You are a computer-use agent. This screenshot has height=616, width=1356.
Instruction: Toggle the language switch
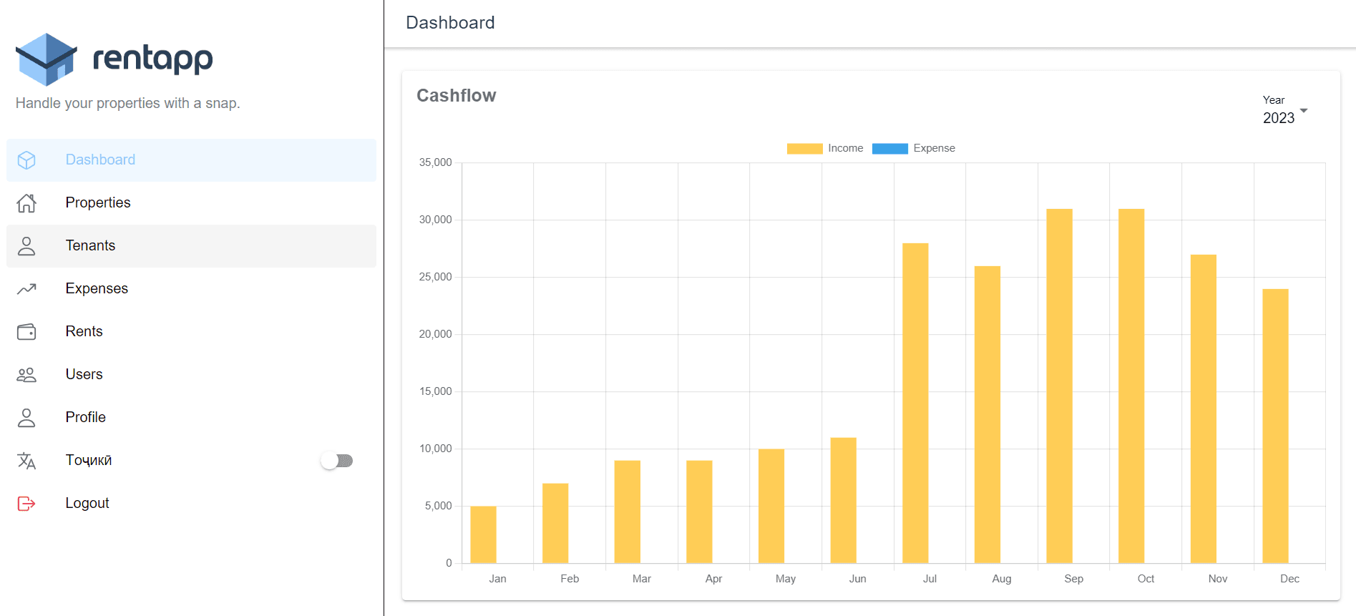(337, 461)
